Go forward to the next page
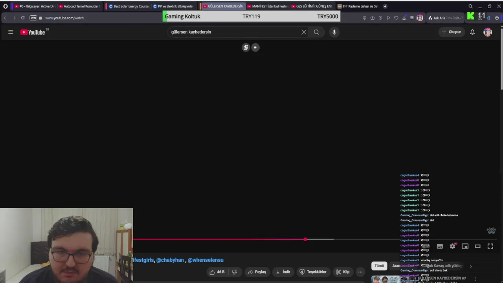 click(x=14, y=18)
